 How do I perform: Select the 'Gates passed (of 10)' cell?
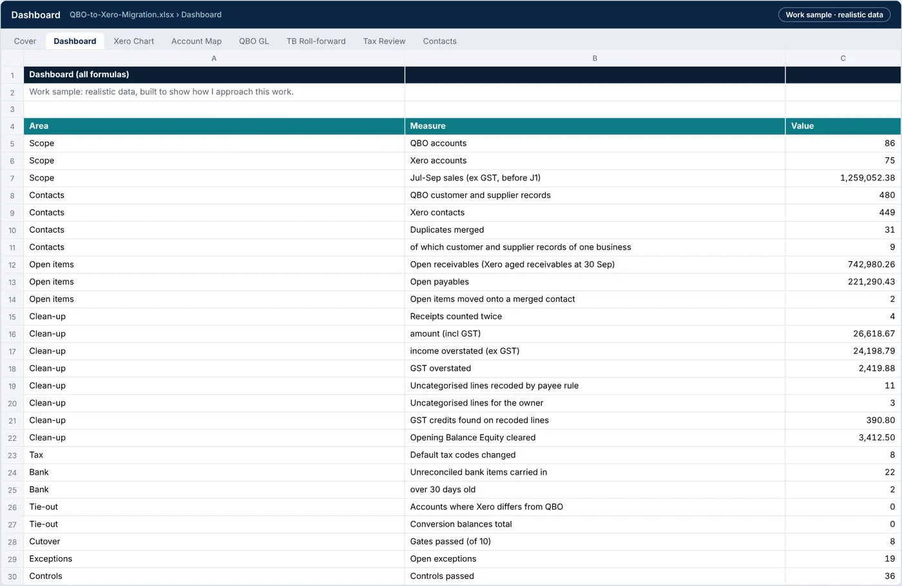click(595, 542)
